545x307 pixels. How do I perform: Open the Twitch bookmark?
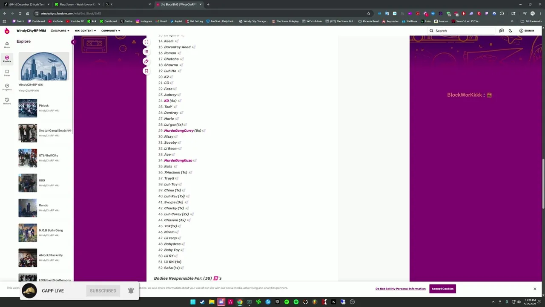pos(19,21)
